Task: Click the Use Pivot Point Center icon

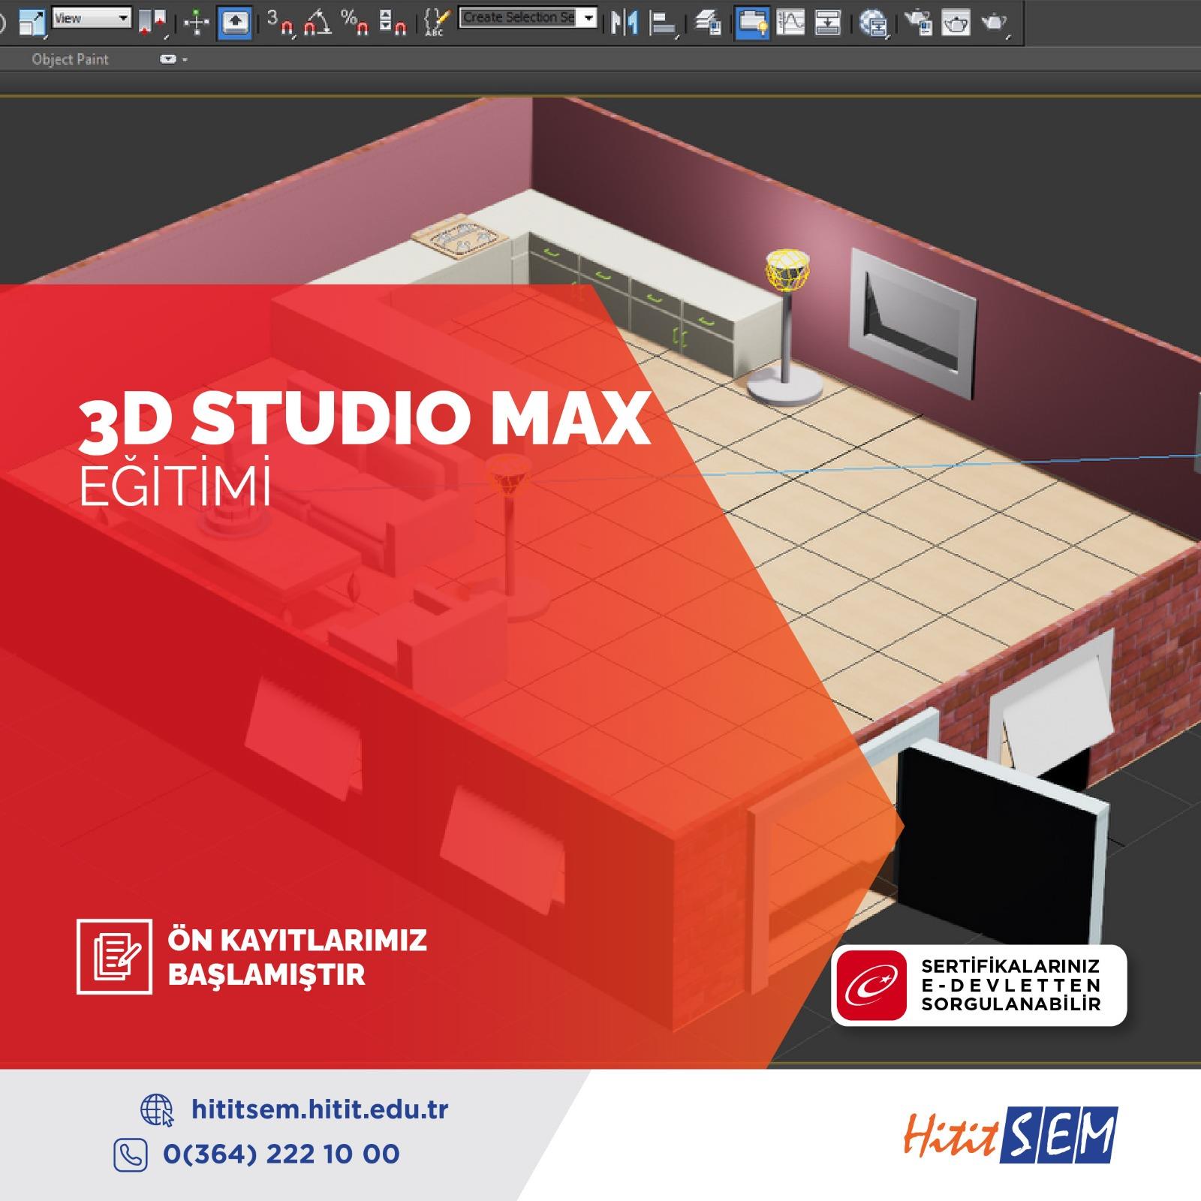Action: click(x=151, y=23)
